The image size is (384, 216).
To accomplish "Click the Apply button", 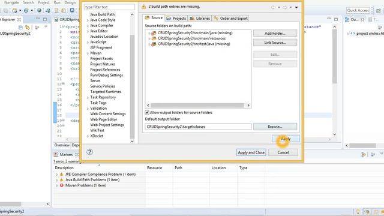I will point(286,139).
